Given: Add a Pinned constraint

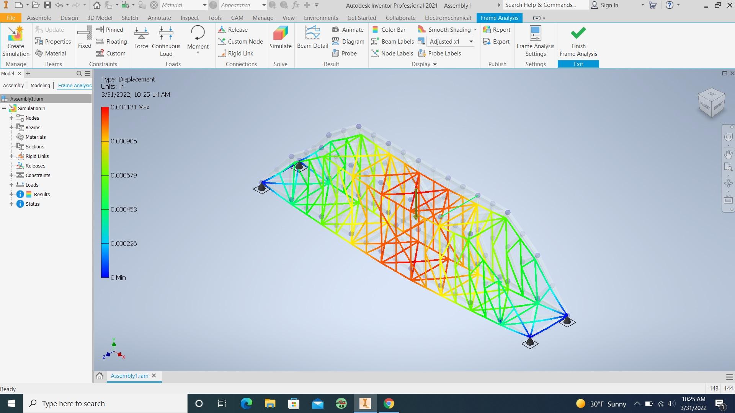Looking at the screenshot, I should tap(109, 29).
